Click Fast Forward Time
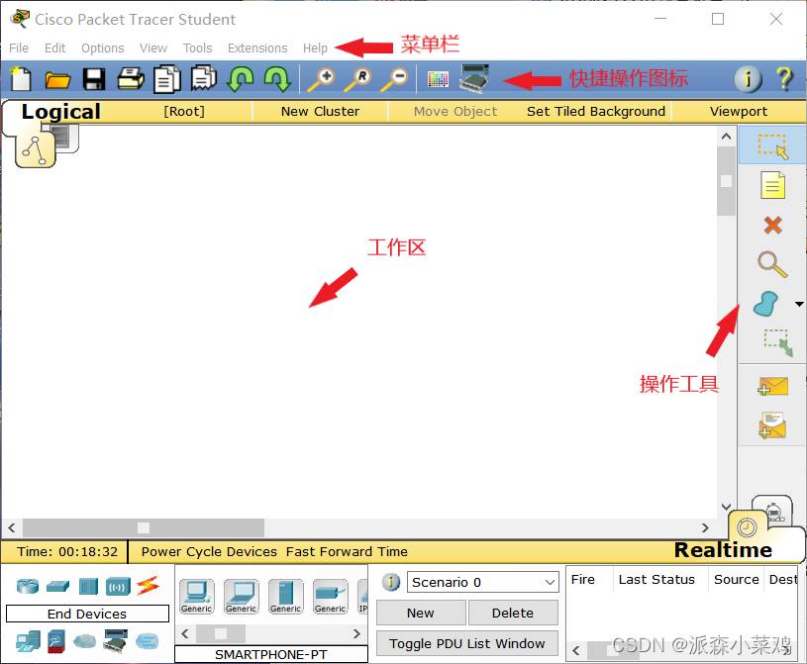Viewport: 807px width, 664px height. coord(347,551)
